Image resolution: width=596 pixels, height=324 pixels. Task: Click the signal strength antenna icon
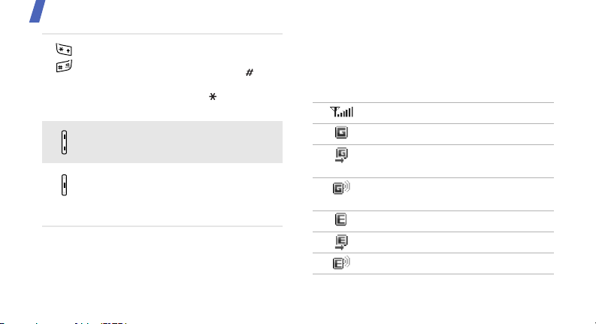[341, 112]
